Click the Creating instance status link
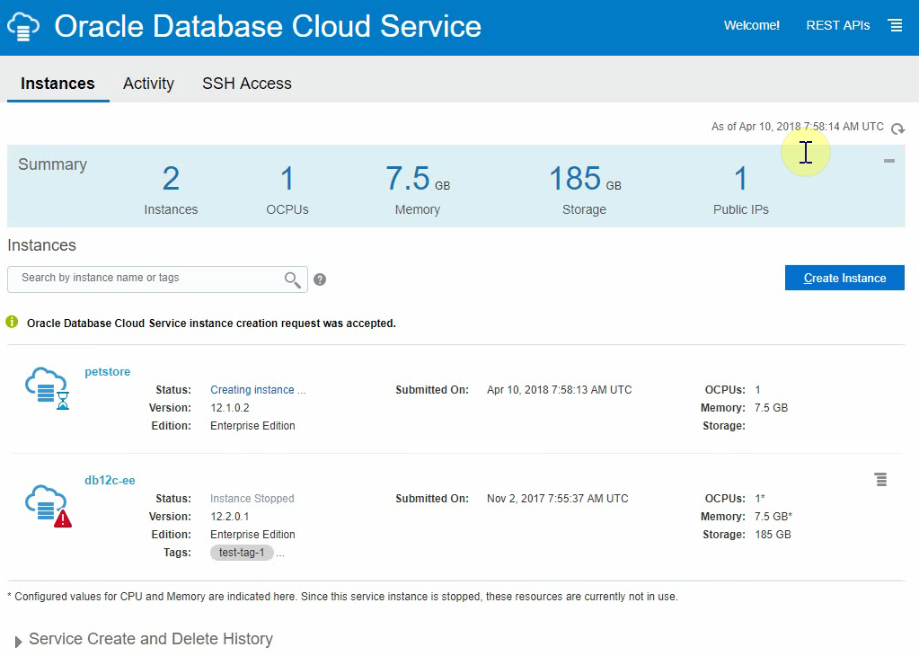Viewport: 919px width, 656px height. coord(258,390)
